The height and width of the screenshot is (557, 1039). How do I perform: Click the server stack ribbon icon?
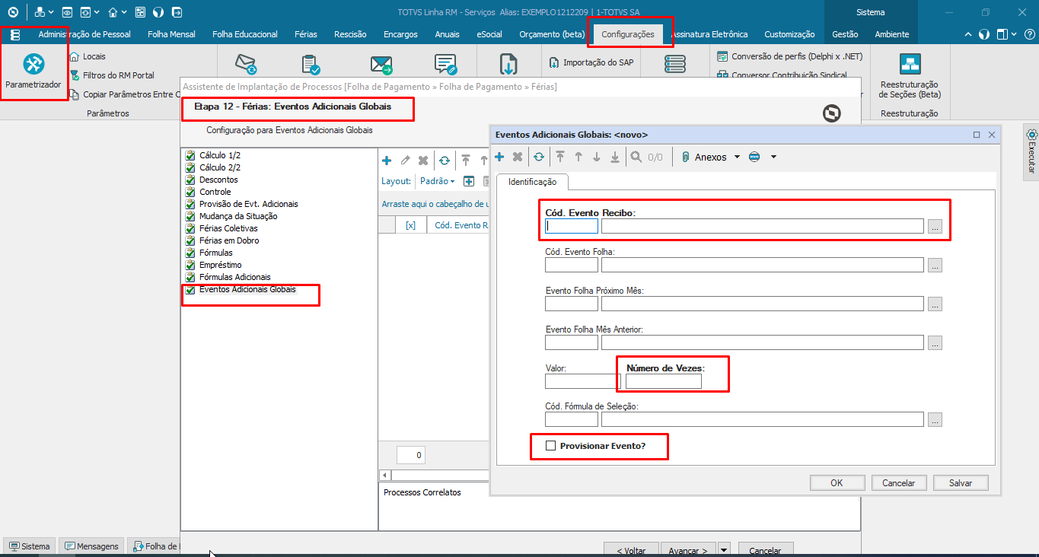(674, 65)
